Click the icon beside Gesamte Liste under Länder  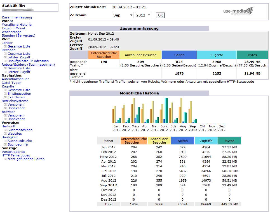tap(5, 46)
